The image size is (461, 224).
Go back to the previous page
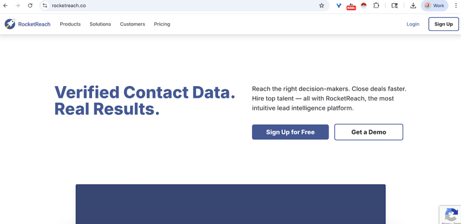(x=5, y=6)
